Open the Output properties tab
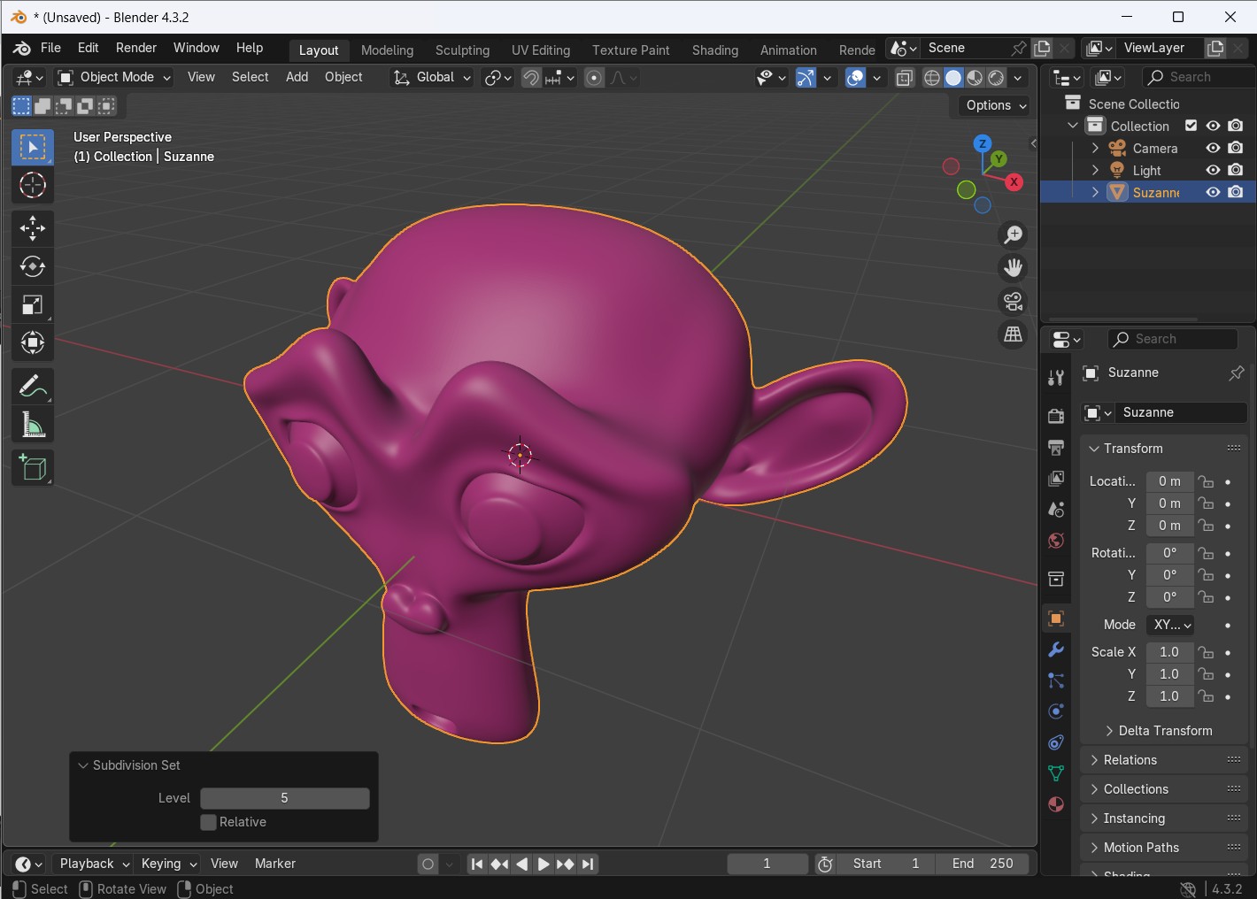Viewport: 1257px width, 899px height. tap(1056, 447)
